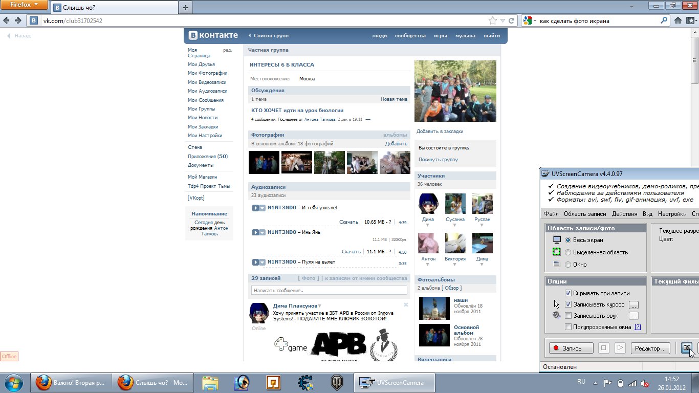699x393 pixels.
Task: Click the Firefox address bar with vk.com/club31702542
Action: click(264, 21)
